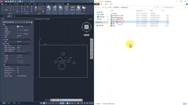Choose the Trim tool in Modify panel
This screenshot has height=105, width=188.
point(28,7)
